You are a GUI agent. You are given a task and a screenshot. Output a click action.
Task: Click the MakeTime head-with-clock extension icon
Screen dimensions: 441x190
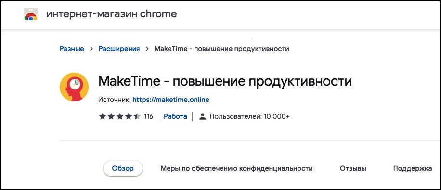[74, 87]
